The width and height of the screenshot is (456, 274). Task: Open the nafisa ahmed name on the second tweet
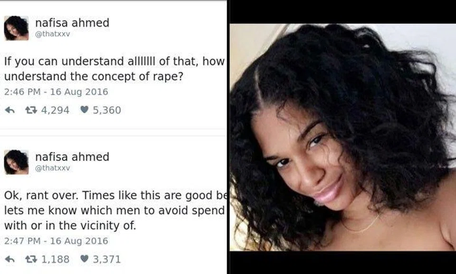click(72, 157)
